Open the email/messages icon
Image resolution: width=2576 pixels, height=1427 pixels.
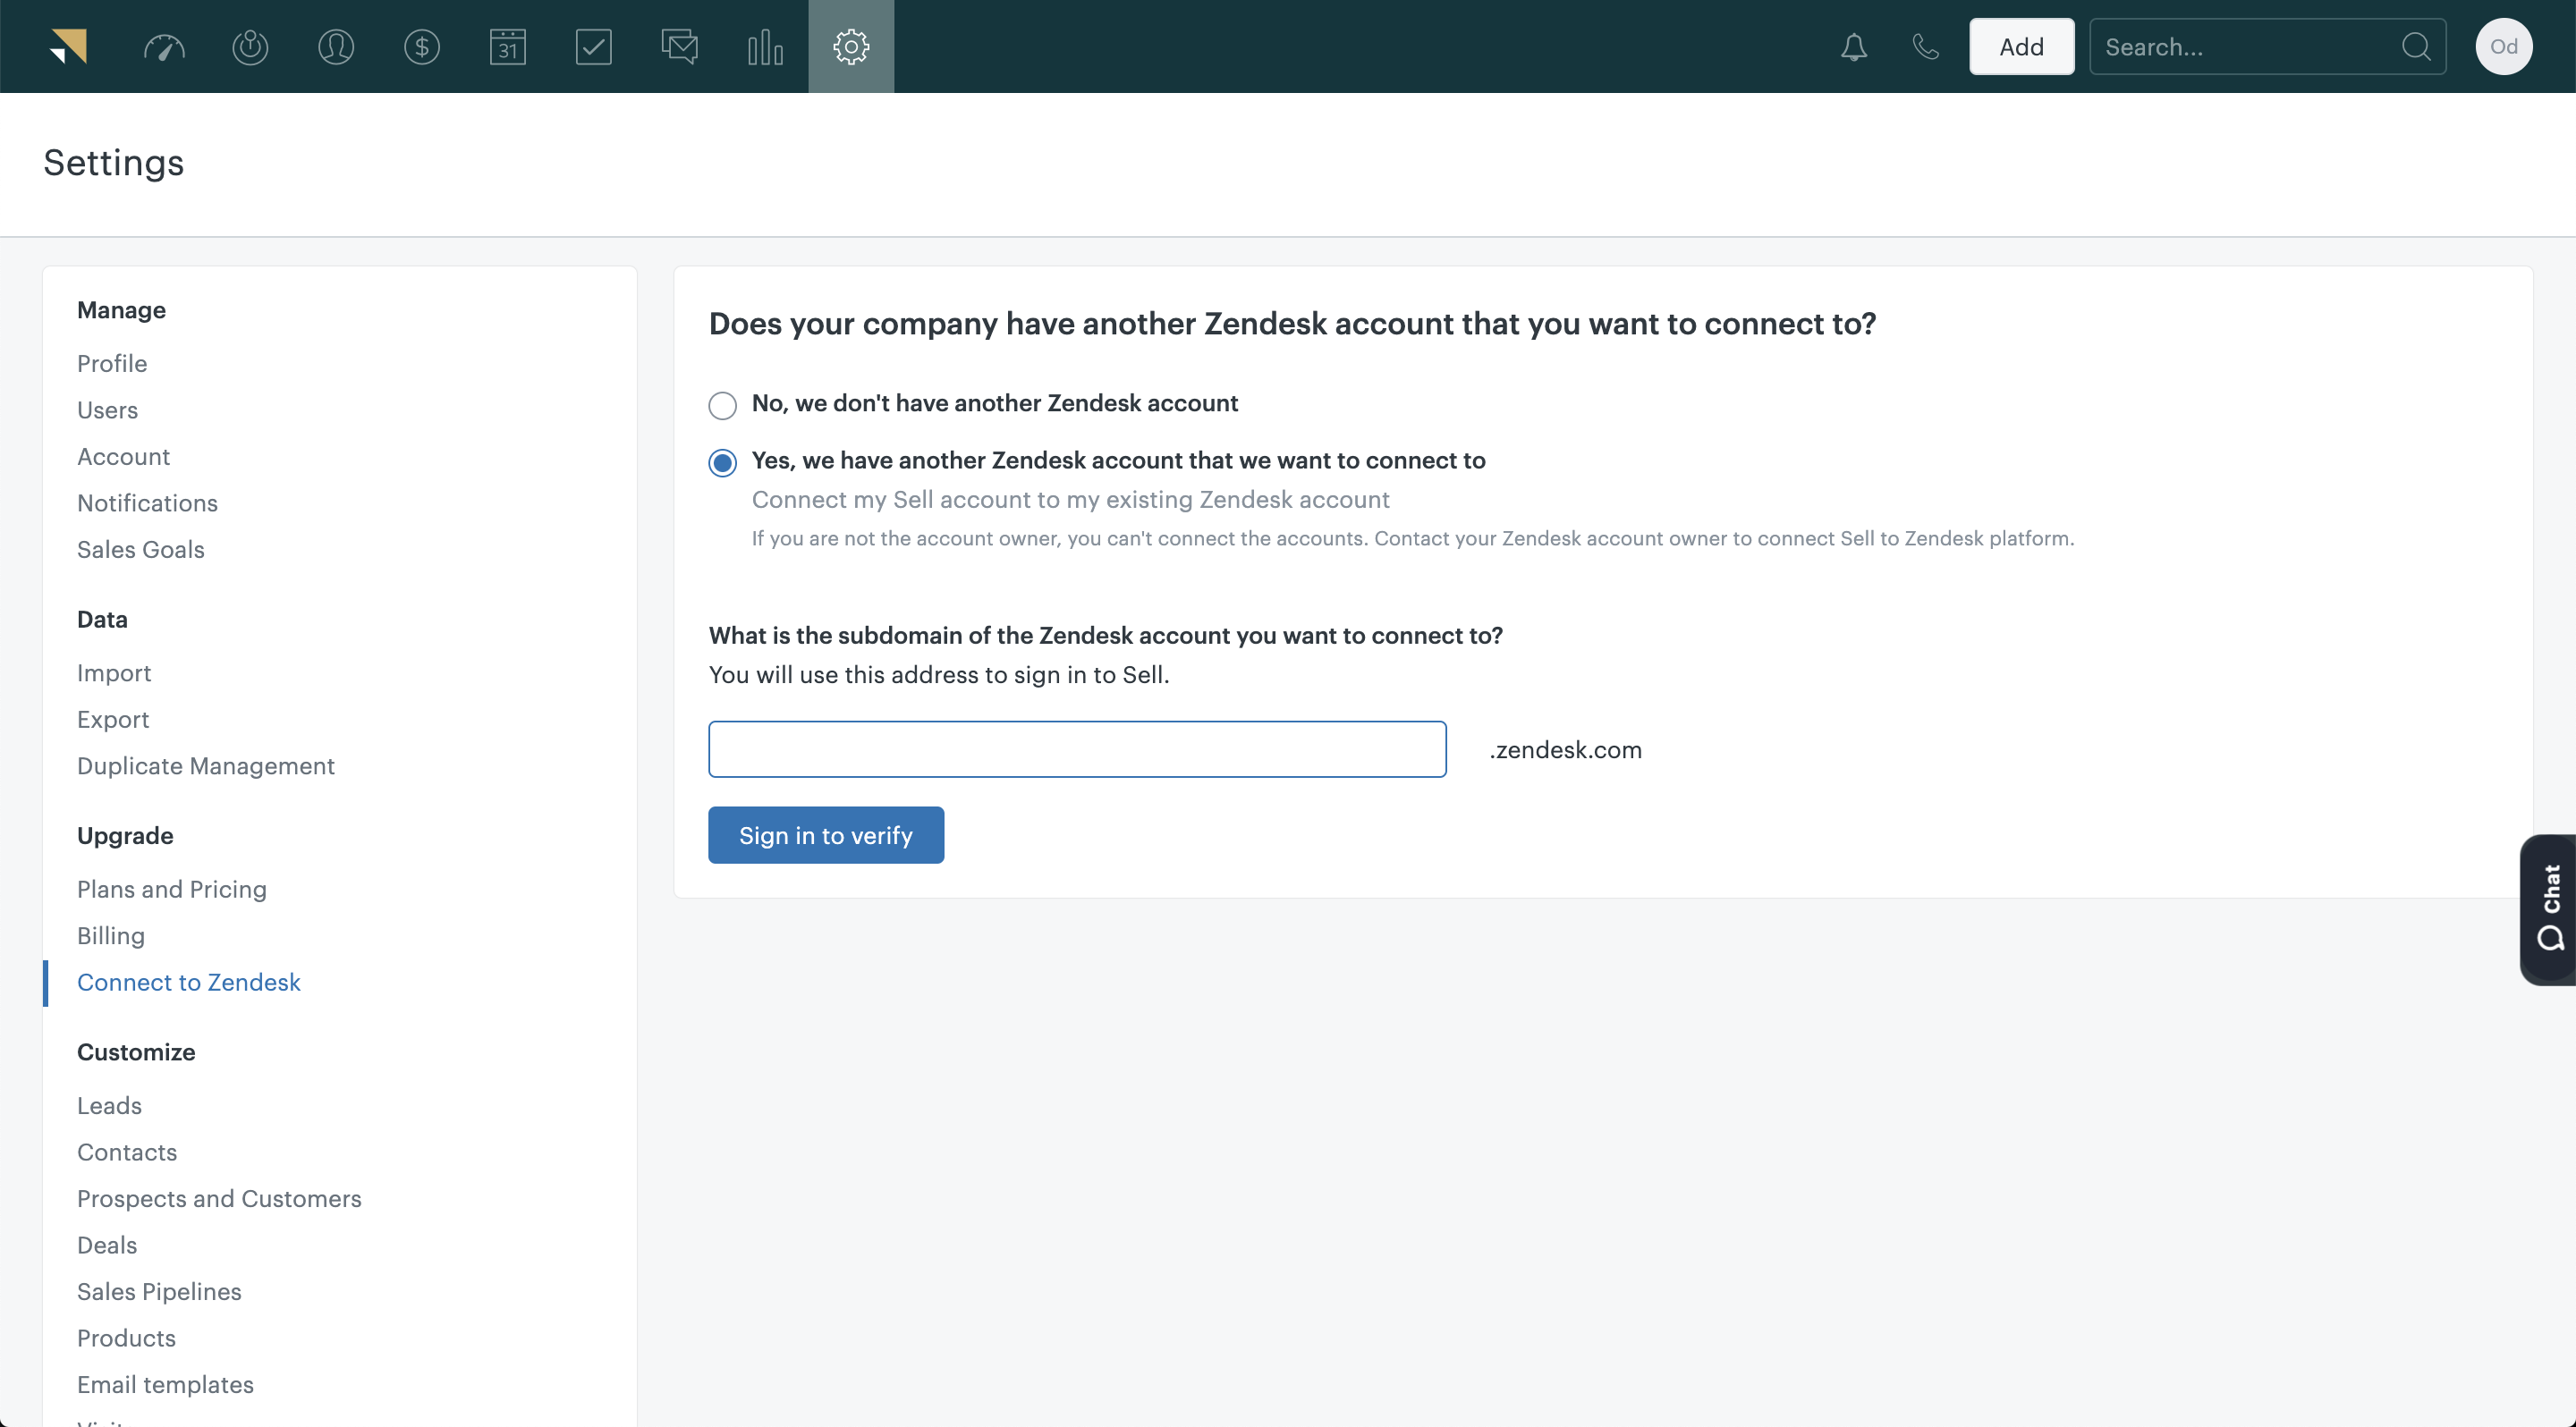(678, 46)
